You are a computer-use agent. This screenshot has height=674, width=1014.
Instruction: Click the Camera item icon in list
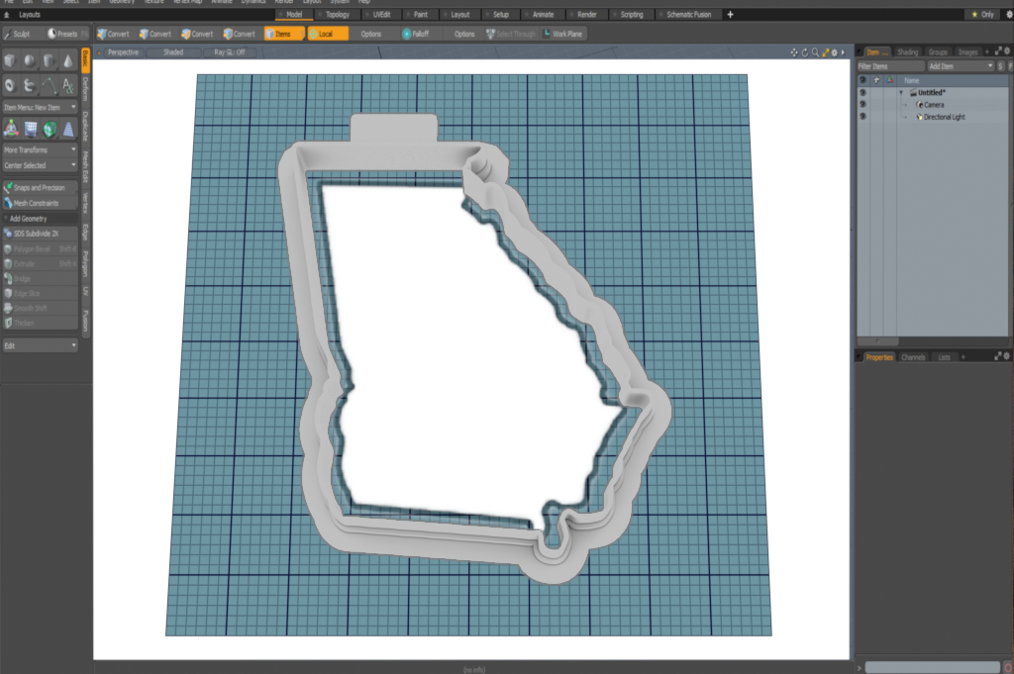920,105
